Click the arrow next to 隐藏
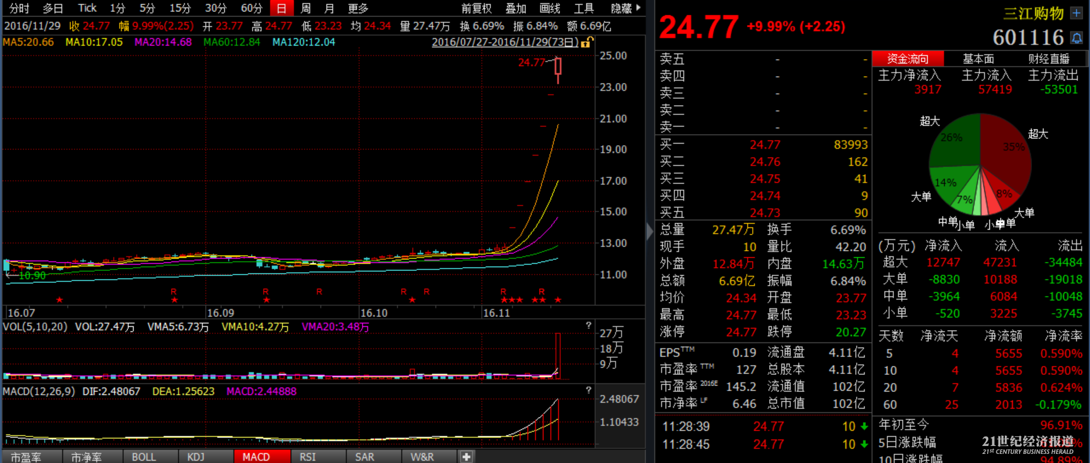 (x=638, y=8)
